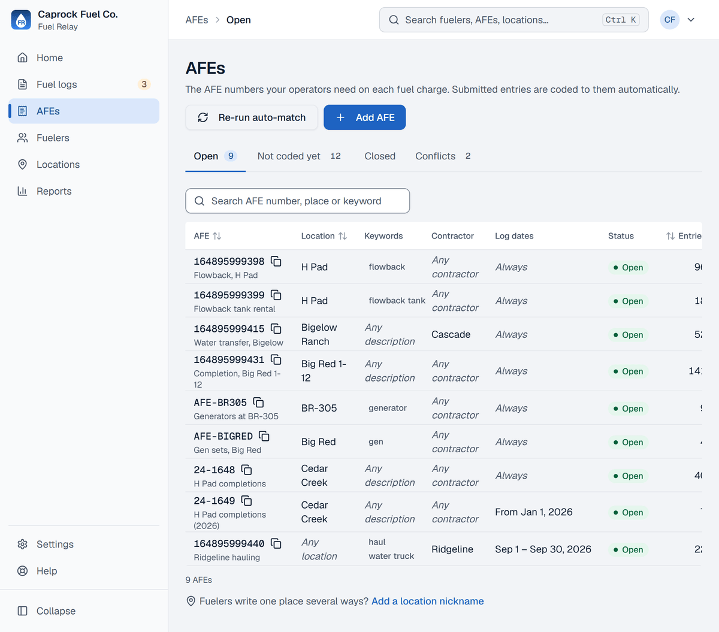Click 'From Jan 1, 2026' log dates

pos(534,512)
